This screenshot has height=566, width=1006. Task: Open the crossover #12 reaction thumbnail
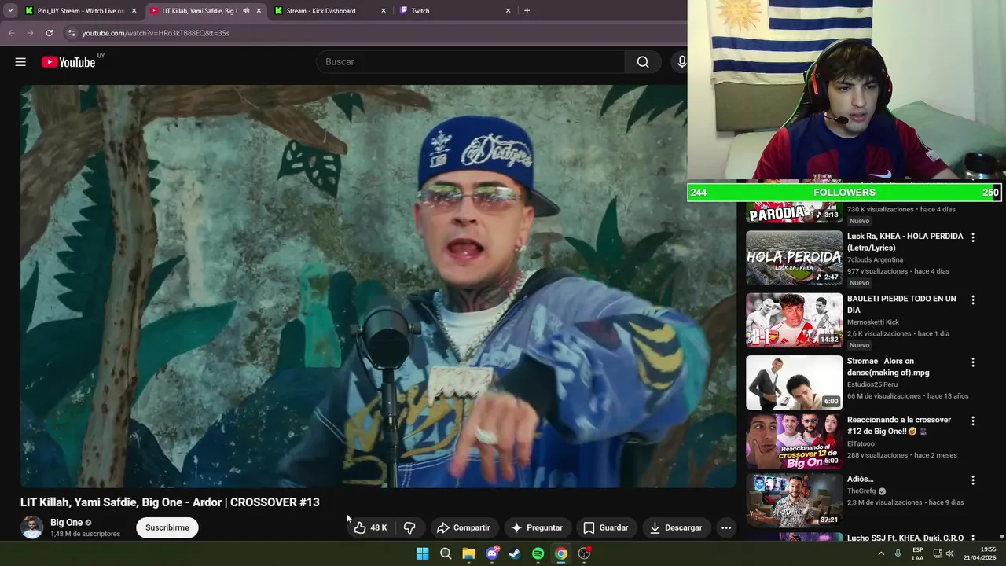[x=794, y=442]
